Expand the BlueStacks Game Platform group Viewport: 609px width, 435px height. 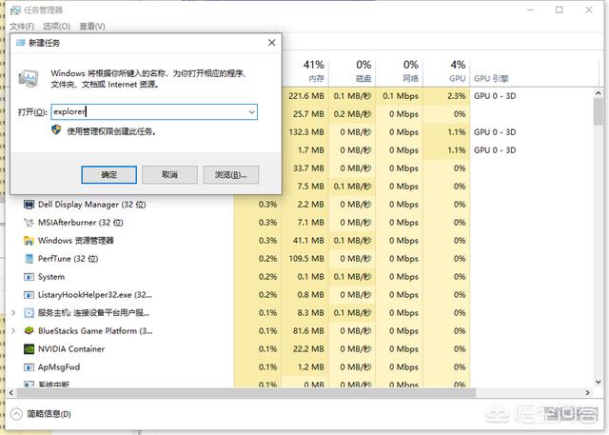pyautogui.click(x=12, y=331)
